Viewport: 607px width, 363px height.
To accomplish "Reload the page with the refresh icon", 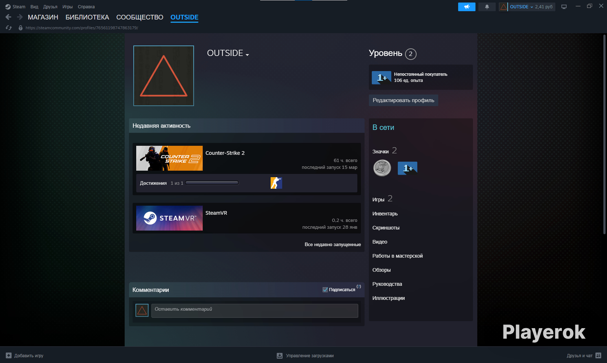I will pyautogui.click(x=9, y=28).
